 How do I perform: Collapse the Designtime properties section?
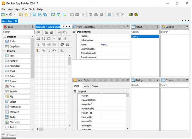click(x=74, y=32)
